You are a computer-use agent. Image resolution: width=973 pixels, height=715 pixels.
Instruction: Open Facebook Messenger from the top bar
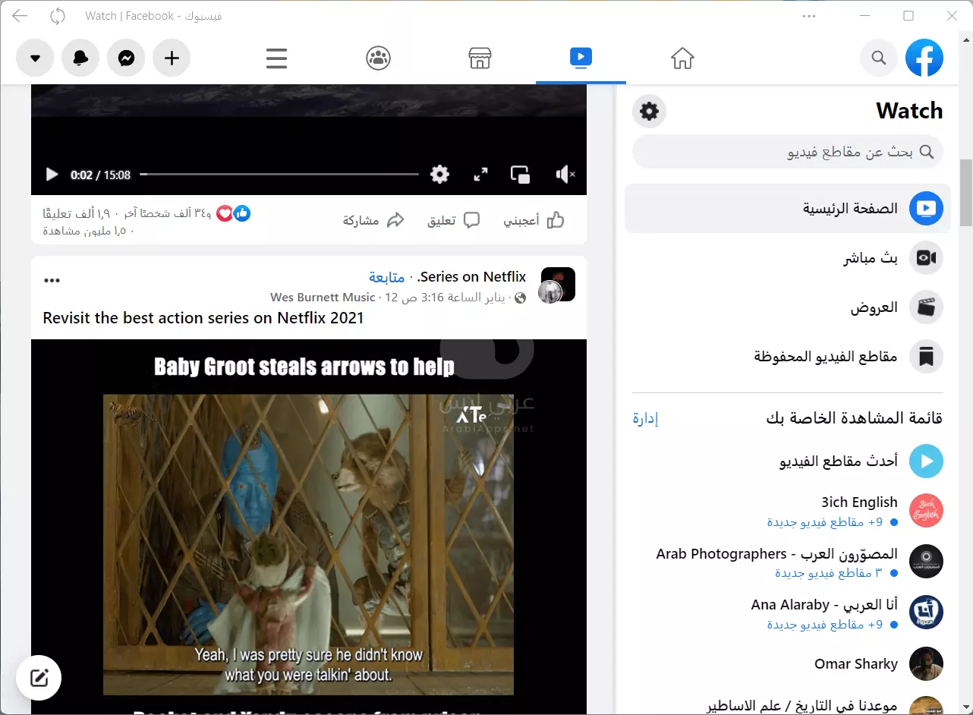[x=126, y=58]
